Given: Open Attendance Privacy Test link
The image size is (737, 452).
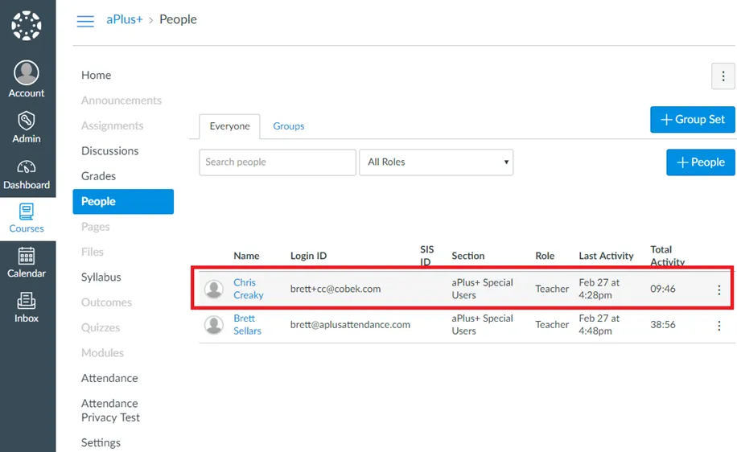Looking at the screenshot, I should tap(110, 410).
